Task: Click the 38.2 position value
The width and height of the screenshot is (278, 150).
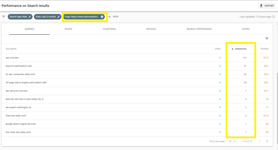Action: (x=266, y=83)
